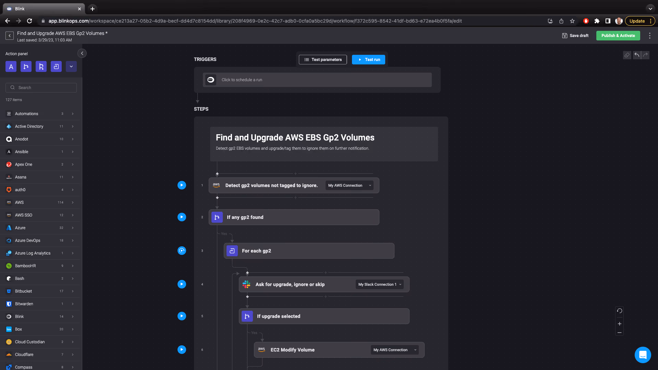Click the browser Update button
The height and width of the screenshot is (370, 658).
pyautogui.click(x=640, y=21)
